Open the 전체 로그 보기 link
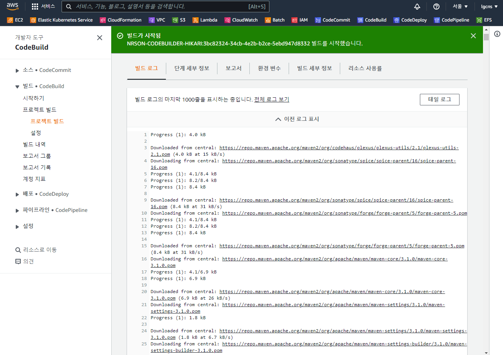The height and width of the screenshot is (355, 503). (272, 99)
